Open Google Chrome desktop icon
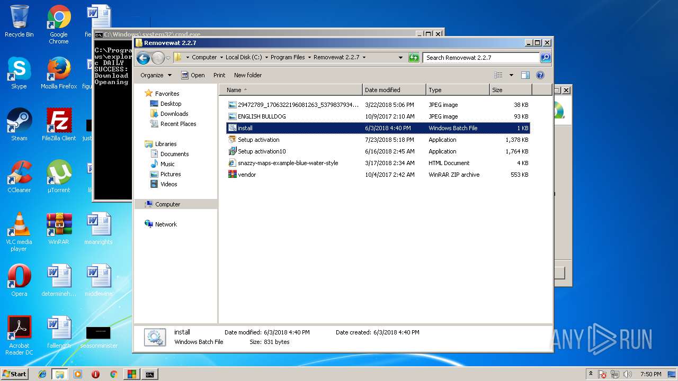 (59, 24)
